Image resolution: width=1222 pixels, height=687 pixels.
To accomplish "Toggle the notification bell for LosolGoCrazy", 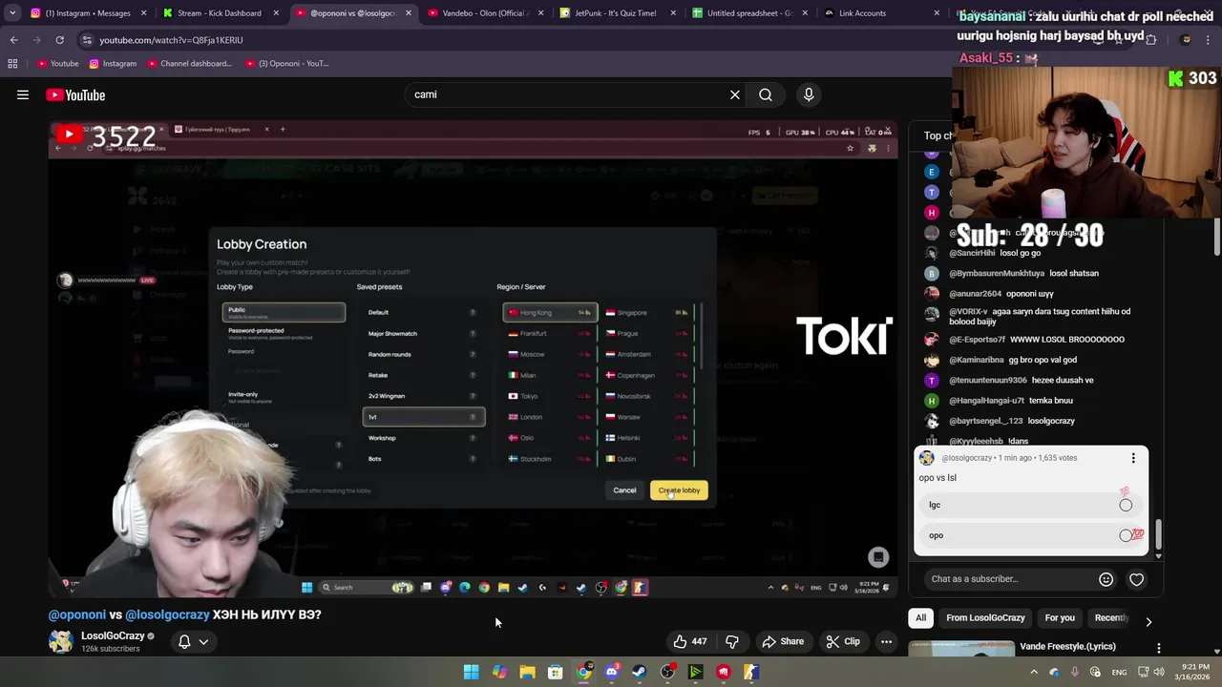I will [x=184, y=641].
